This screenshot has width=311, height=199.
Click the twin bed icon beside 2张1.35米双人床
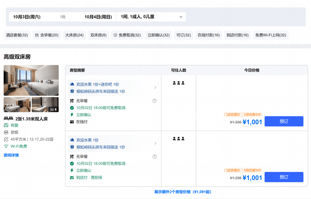point(8,119)
